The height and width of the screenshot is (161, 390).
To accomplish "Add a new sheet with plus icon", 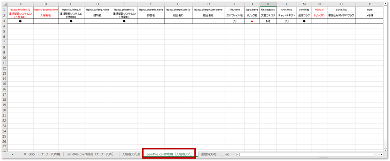I will [227, 154].
